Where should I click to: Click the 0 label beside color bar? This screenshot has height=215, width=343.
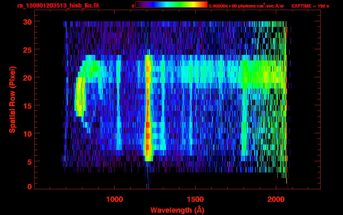coord(133,6)
